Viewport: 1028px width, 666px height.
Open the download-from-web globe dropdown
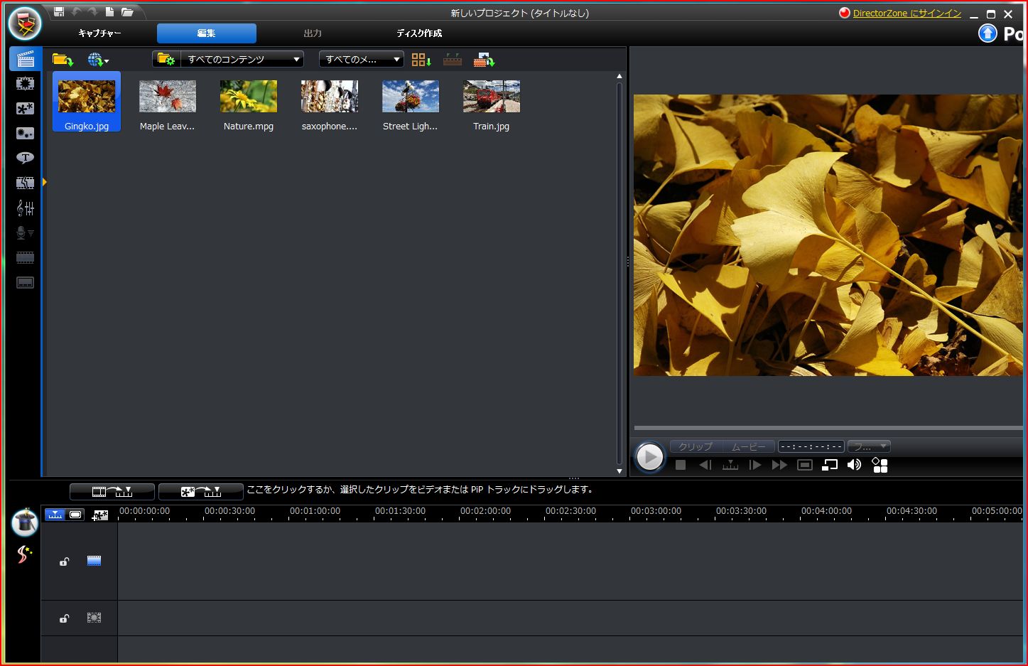97,60
